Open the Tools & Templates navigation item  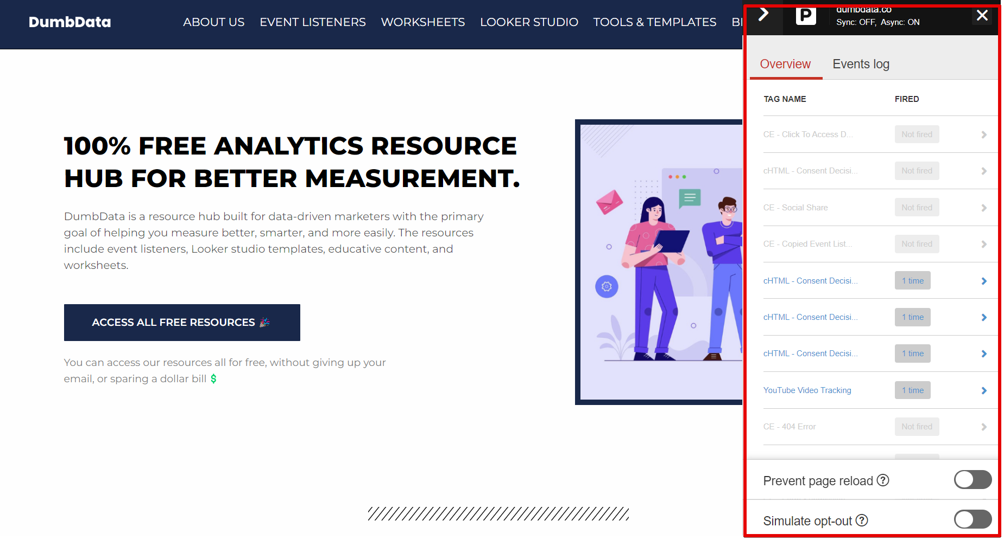tap(655, 22)
